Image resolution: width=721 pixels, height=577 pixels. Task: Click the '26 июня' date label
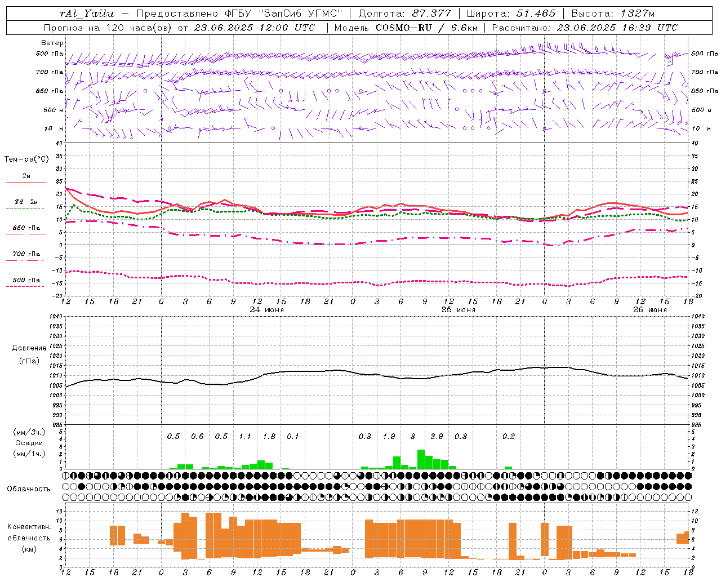649,310
